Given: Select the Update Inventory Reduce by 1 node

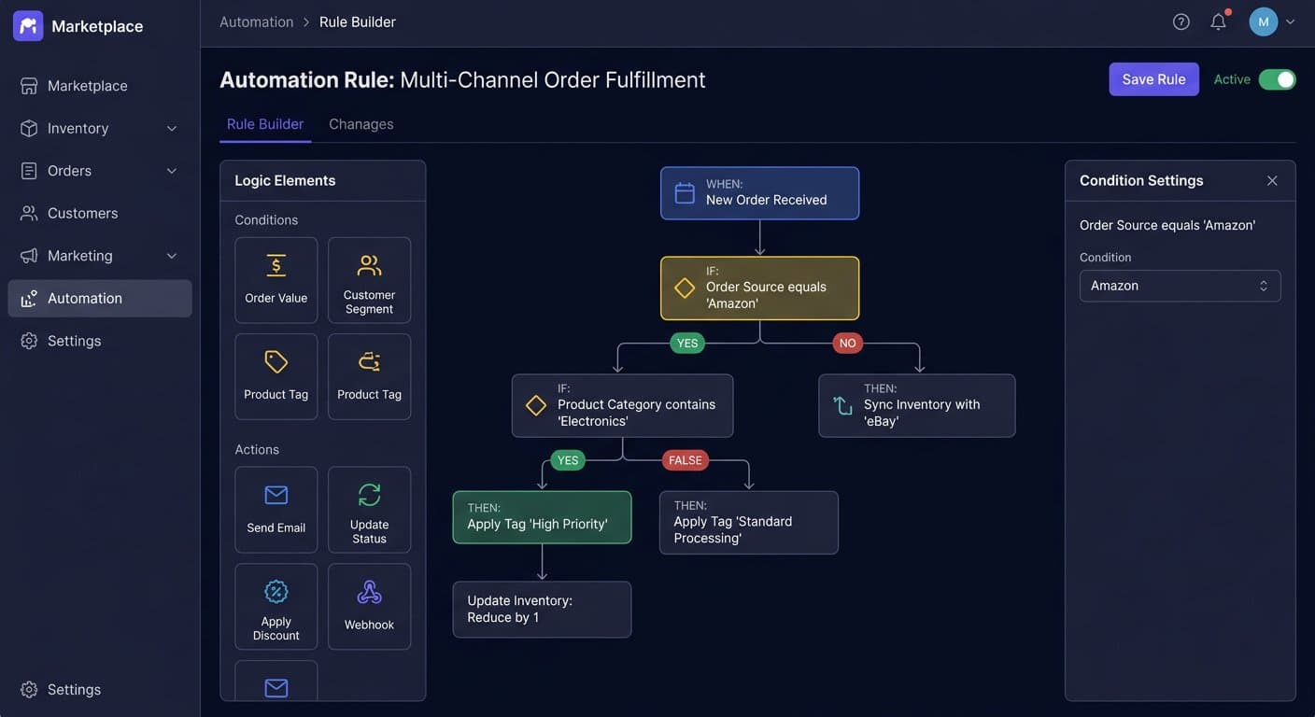Looking at the screenshot, I should tap(542, 610).
